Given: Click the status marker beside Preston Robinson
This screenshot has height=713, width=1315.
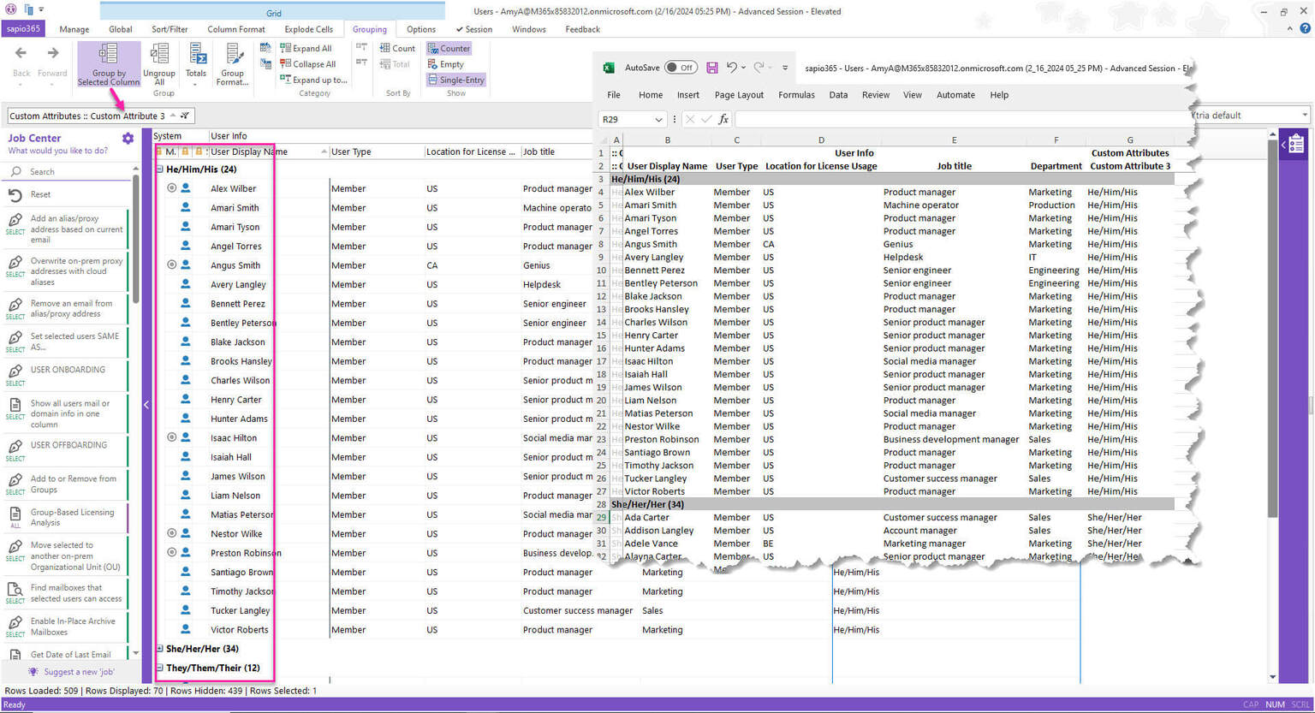Looking at the screenshot, I should [171, 552].
